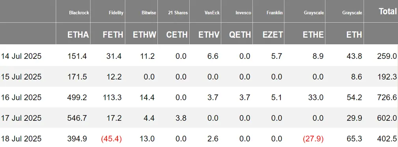Click the VanEck issuer header
The height and width of the screenshot is (147, 398).
212,13
